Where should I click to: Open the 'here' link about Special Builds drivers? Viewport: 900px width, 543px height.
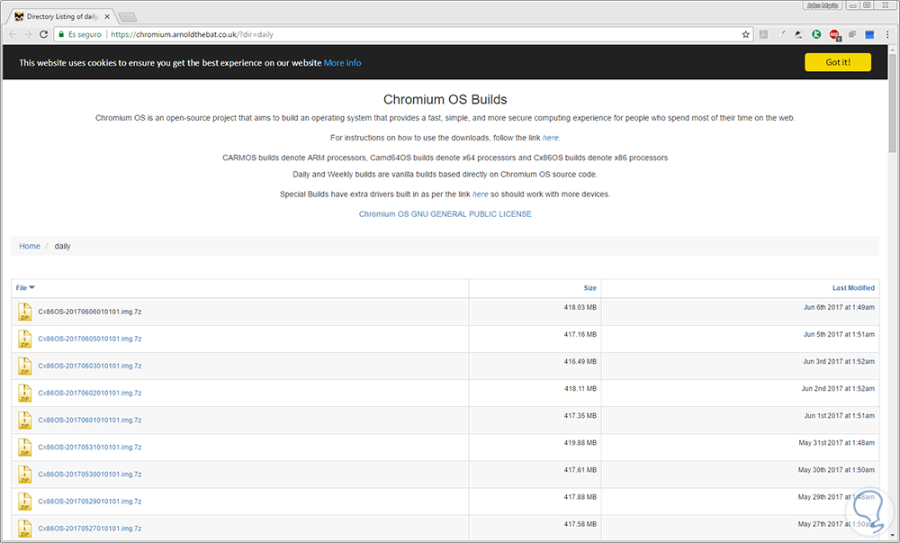[481, 195]
